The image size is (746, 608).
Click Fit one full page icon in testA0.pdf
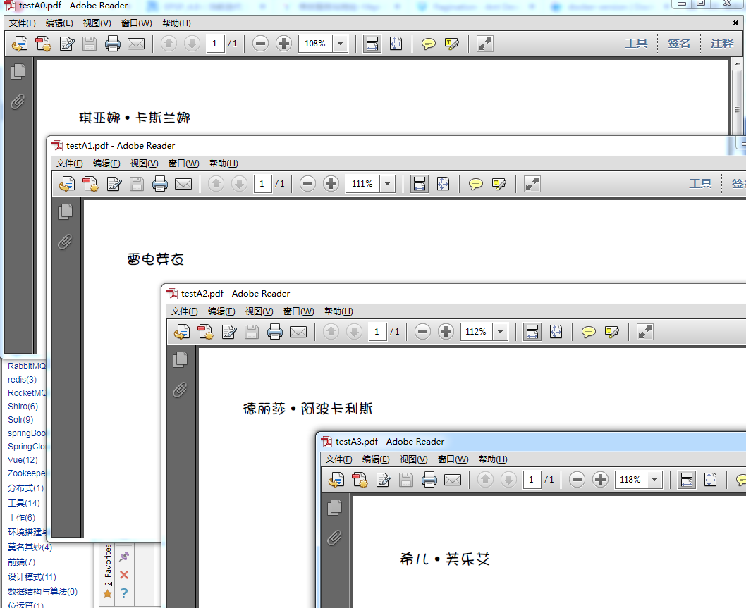coord(396,44)
